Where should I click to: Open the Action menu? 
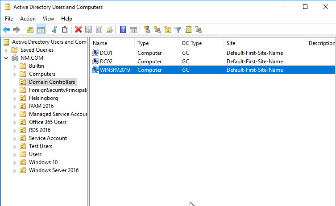click(28, 19)
